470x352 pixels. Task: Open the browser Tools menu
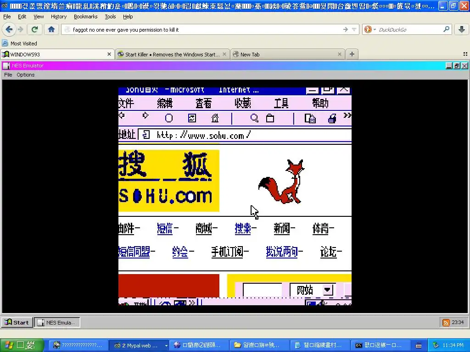tap(110, 16)
